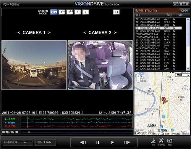Step back one frame
Screen dimensions: 191x149
[x=83, y=143]
